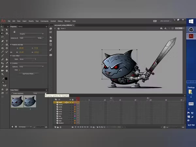
Task: Click the Edit Symbols icon above stage
Action: click(166, 28)
